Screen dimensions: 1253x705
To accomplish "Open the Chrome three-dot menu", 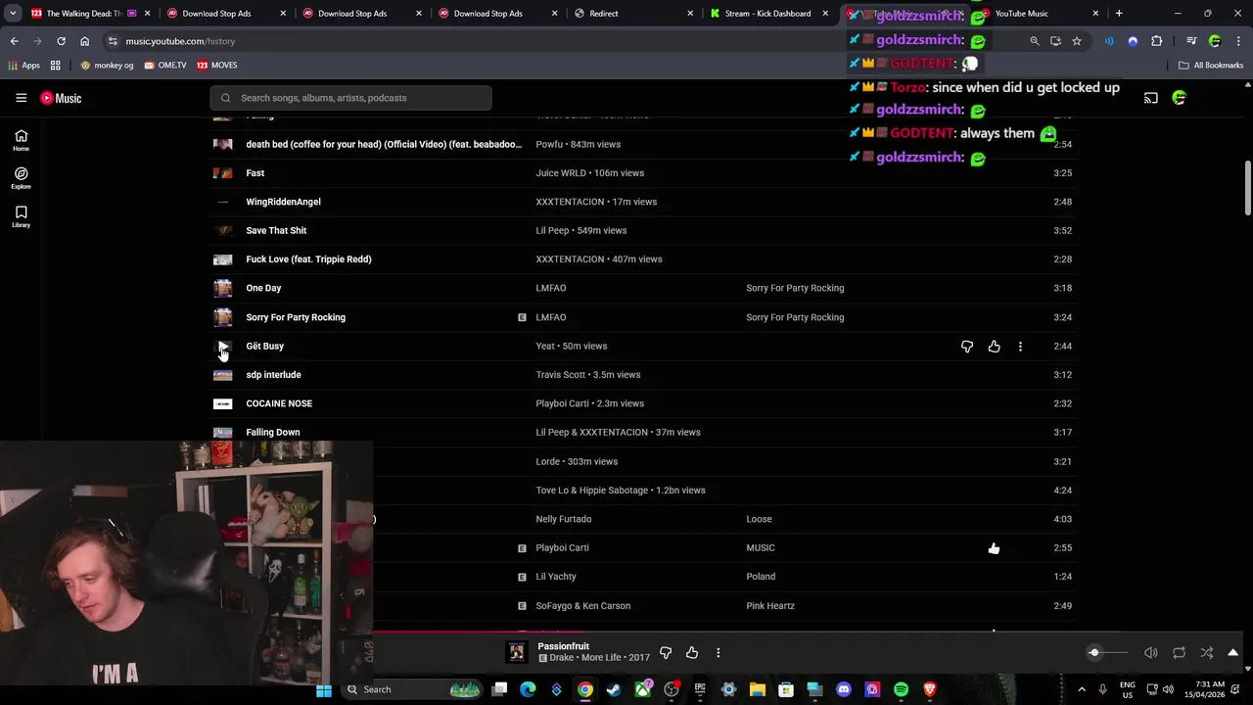I will 1238,41.
